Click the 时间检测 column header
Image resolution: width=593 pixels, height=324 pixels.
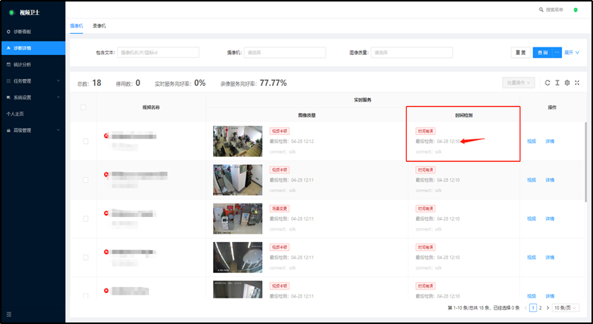(x=463, y=115)
